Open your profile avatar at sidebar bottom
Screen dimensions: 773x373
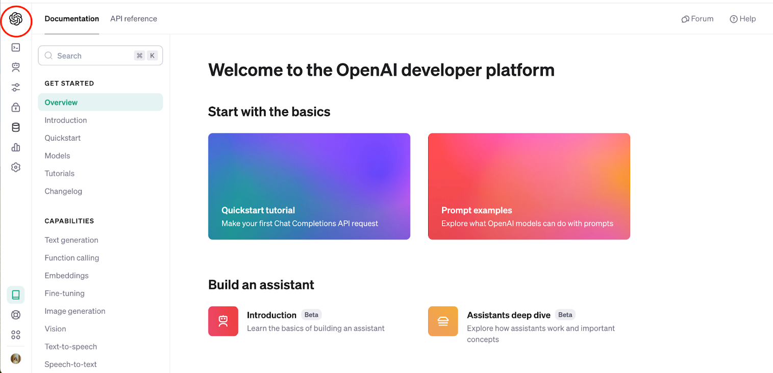(15, 359)
